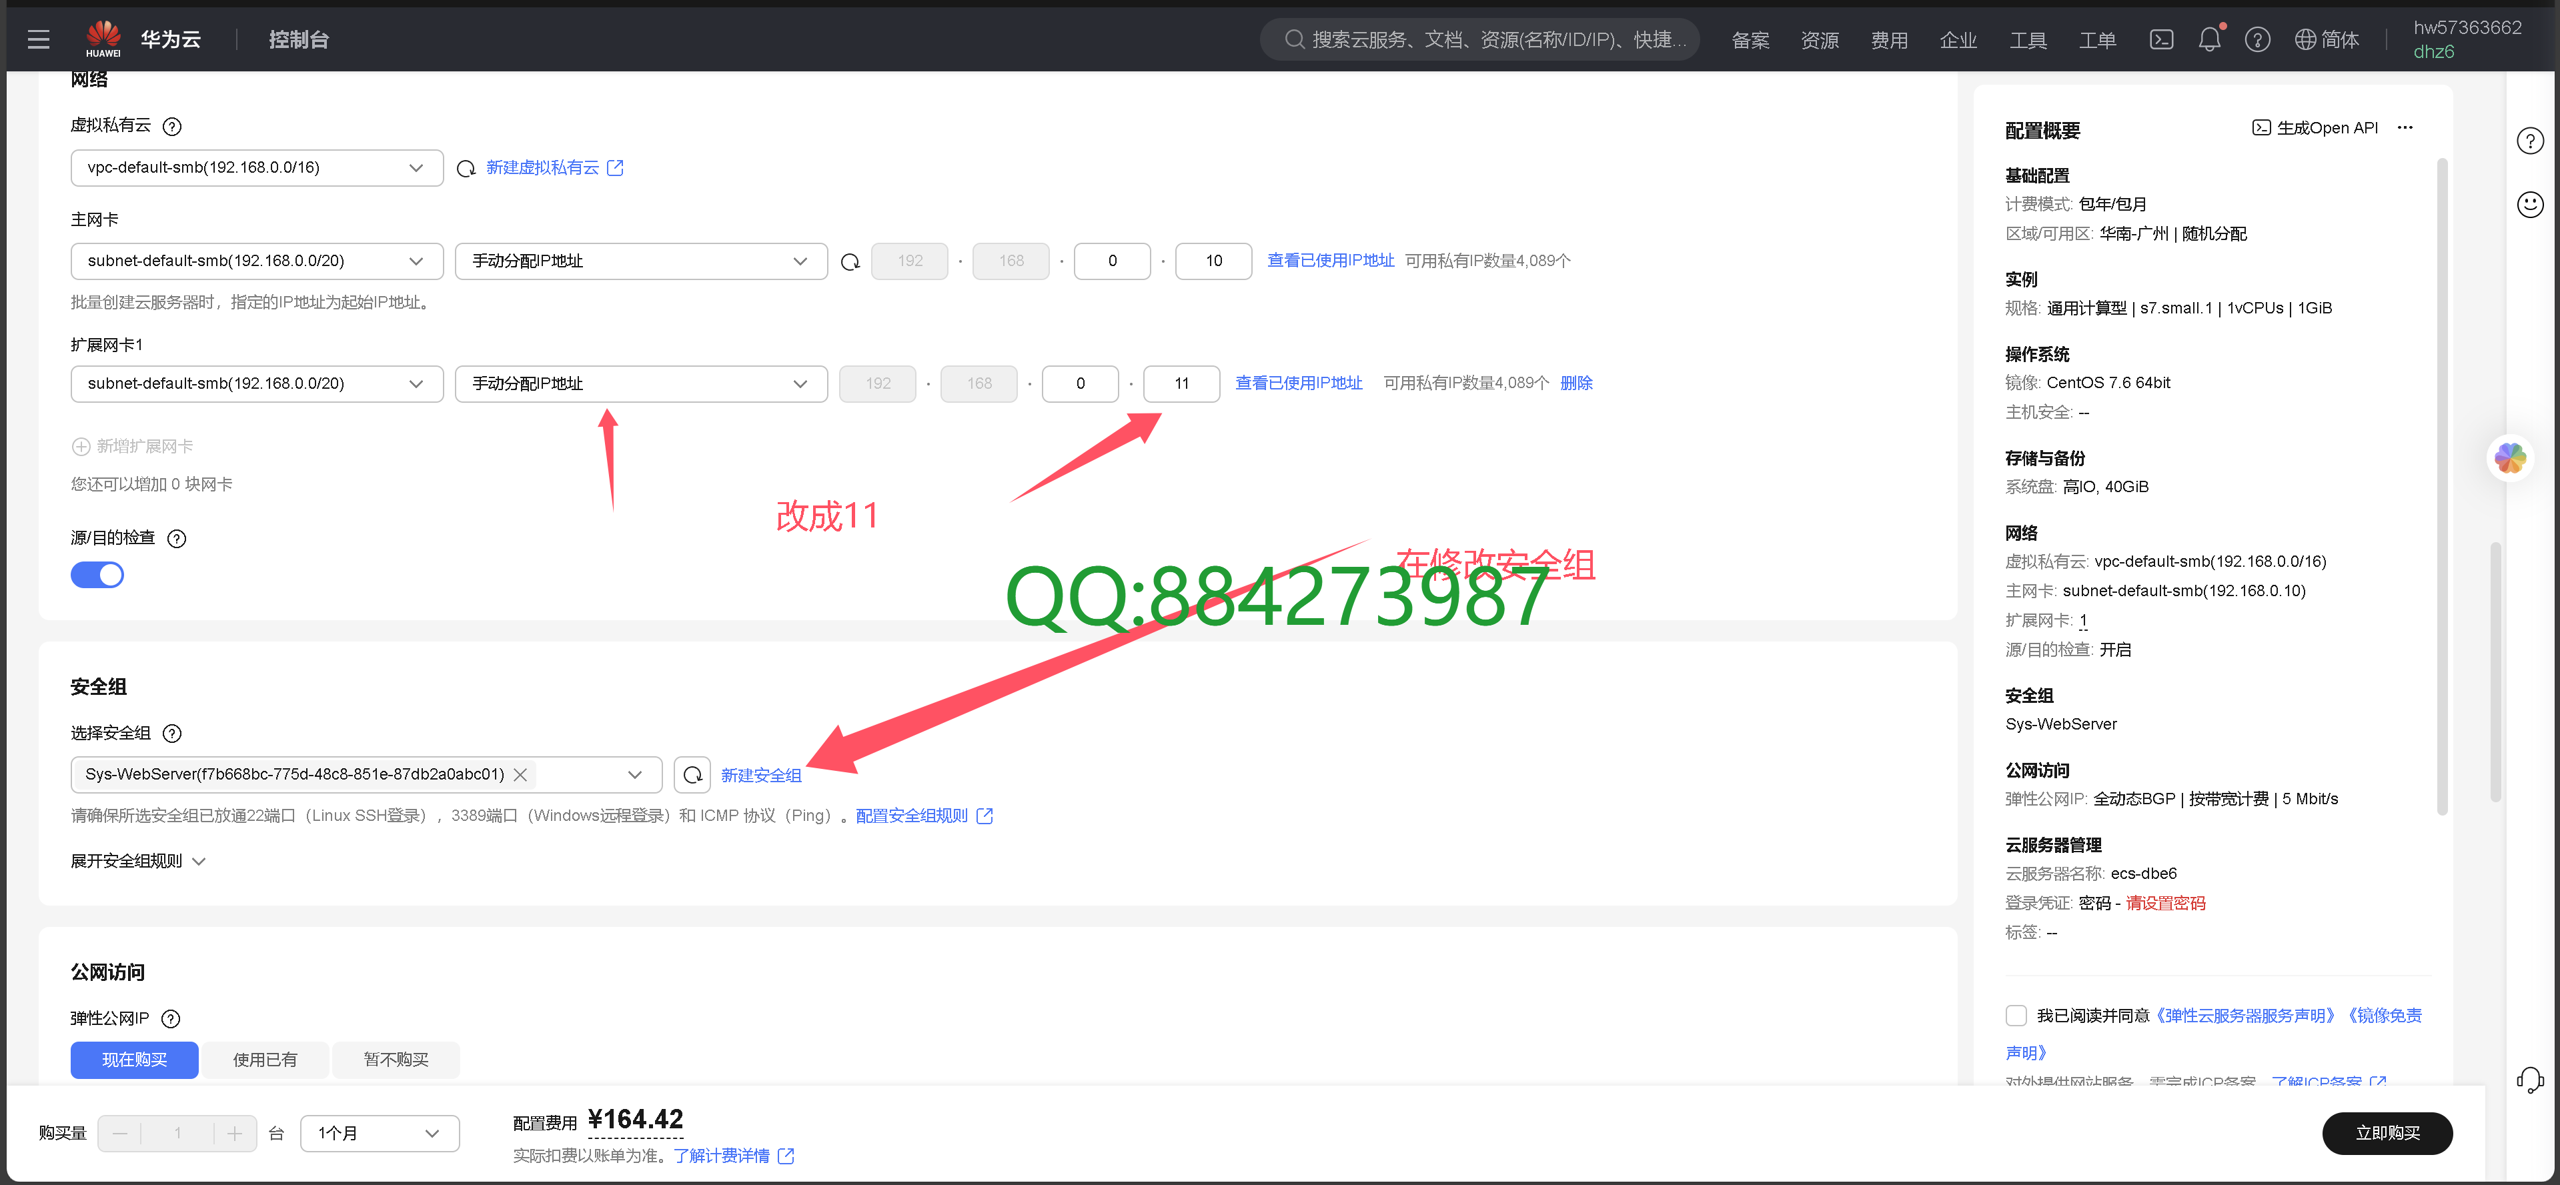Click help icon next to 源/目的检查
Viewport: 2560px width, 1185px height.
click(177, 538)
